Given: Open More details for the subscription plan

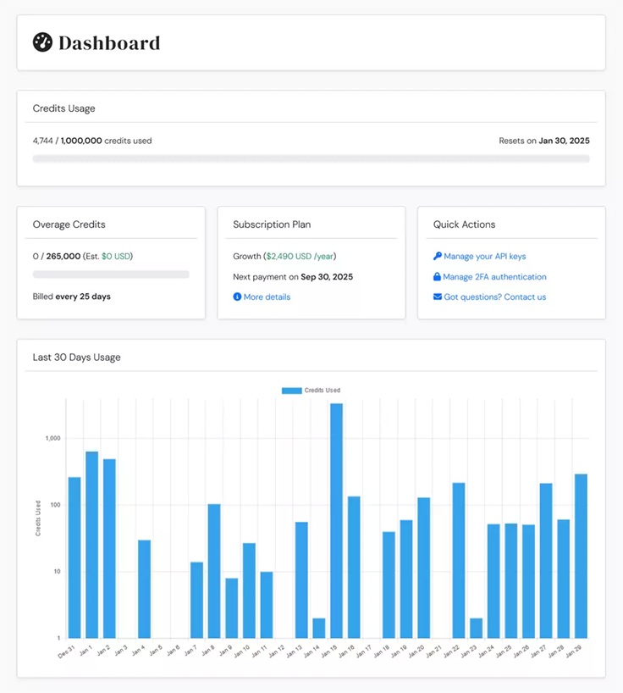Looking at the screenshot, I should [267, 297].
